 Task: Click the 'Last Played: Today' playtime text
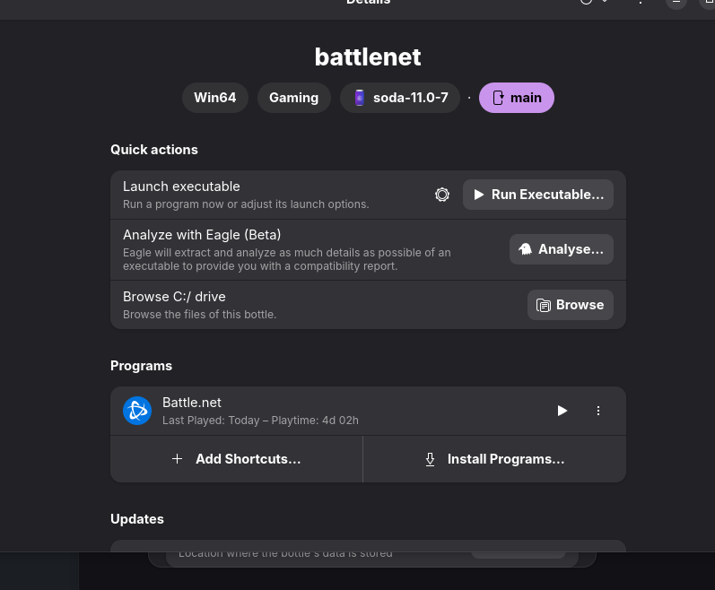click(260, 421)
